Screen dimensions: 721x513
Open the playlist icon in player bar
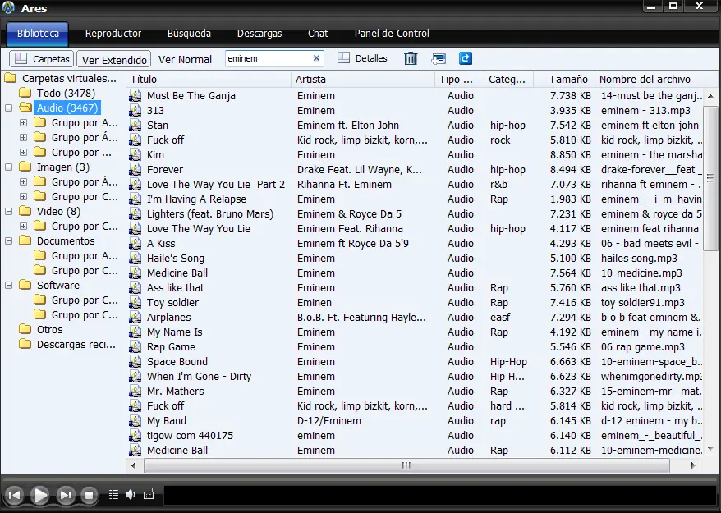pos(114,494)
